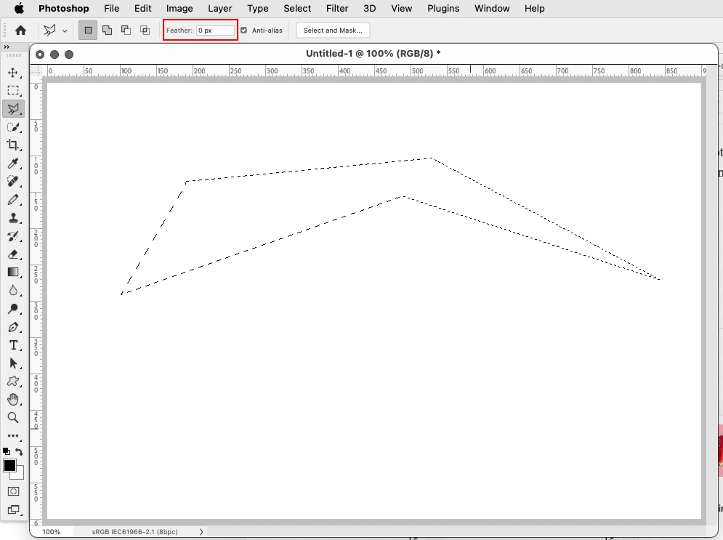This screenshot has height=540, width=723.
Task: Select the Move tool
Action: click(x=13, y=73)
